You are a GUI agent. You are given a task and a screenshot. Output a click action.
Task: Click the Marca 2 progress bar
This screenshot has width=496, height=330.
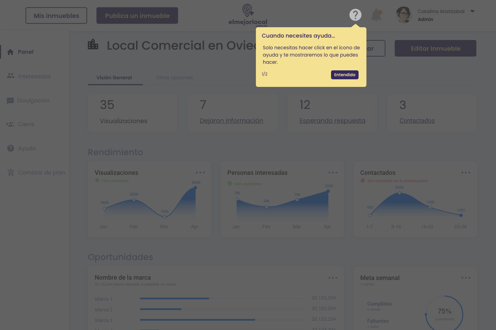click(x=222, y=309)
